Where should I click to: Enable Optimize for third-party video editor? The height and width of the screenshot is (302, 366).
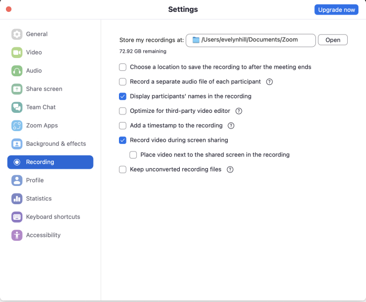point(123,111)
